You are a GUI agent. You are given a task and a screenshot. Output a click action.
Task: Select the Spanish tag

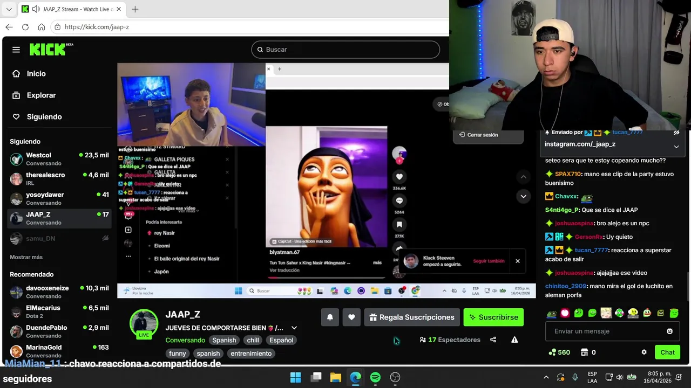224,340
